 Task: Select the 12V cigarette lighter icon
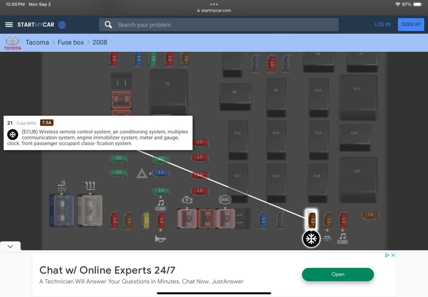62,185
